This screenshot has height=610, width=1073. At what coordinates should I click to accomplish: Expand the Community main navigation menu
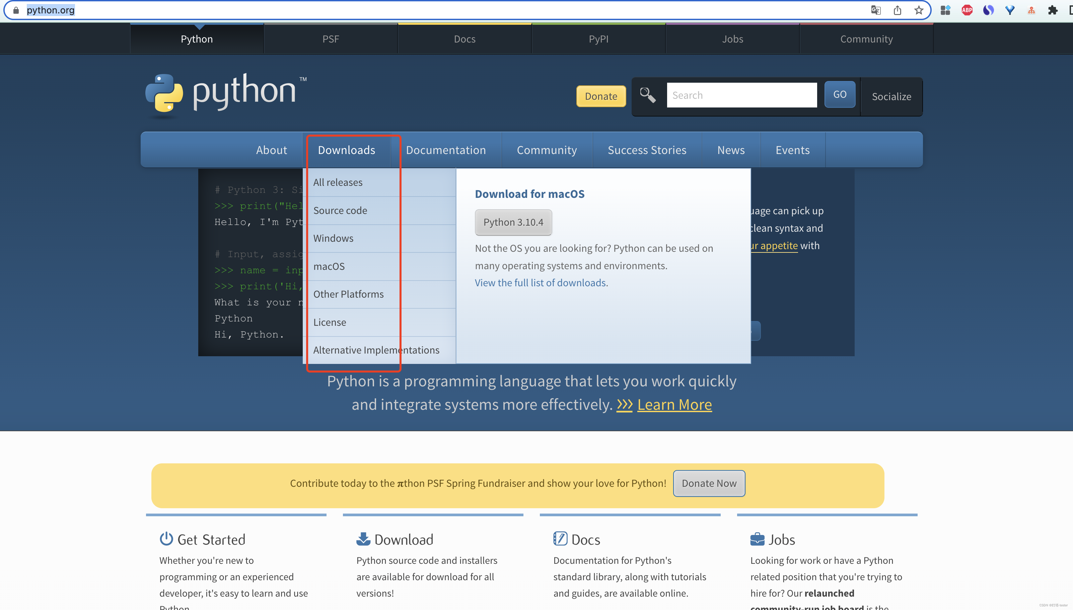pos(546,150)
